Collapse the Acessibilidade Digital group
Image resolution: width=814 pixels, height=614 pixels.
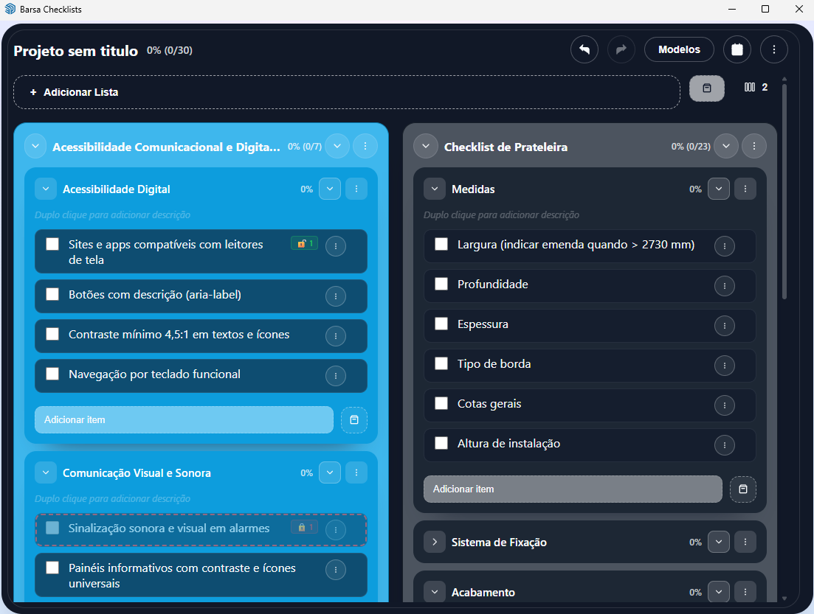pos(45,189)
